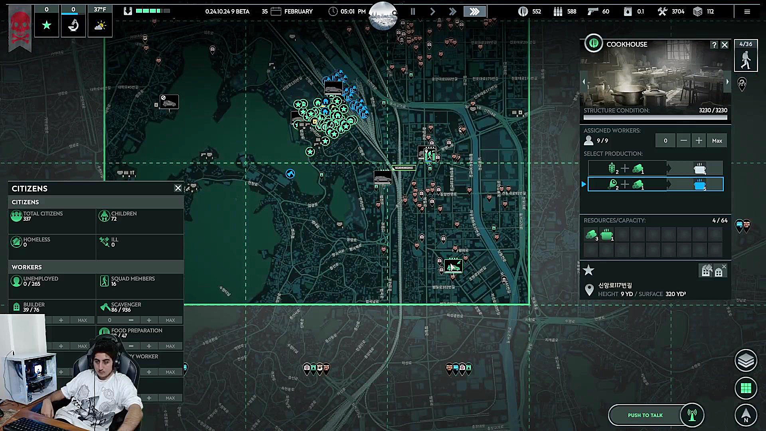Toggle the green grid overlay button
The image size is (766, 431).
tap(746, 388)
